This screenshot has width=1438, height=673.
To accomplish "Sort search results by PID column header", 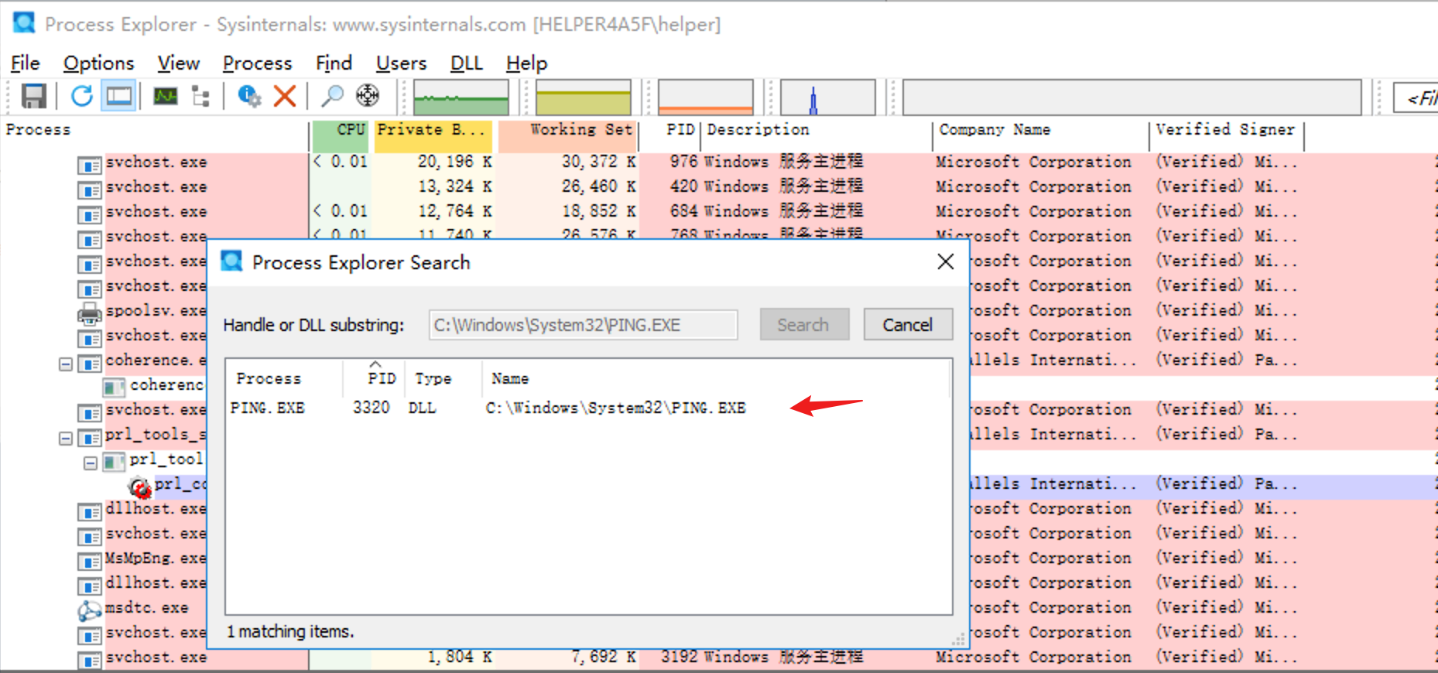I will 381,378.
